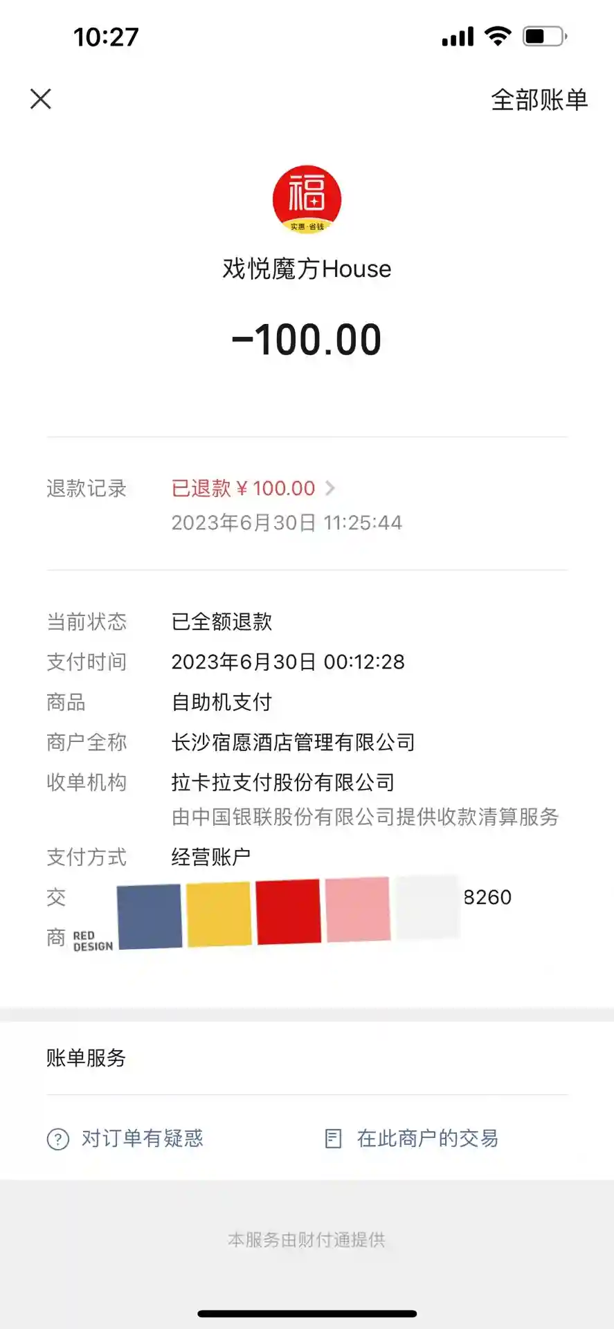Tap the battery status icon
The image size is (614, 1329).
coord(545,36)
